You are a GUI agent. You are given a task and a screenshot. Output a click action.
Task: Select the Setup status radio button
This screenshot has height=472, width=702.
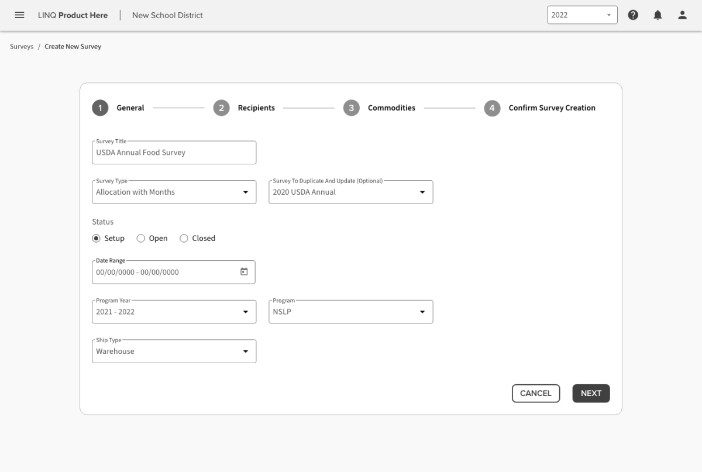click(x=97, y=239)
